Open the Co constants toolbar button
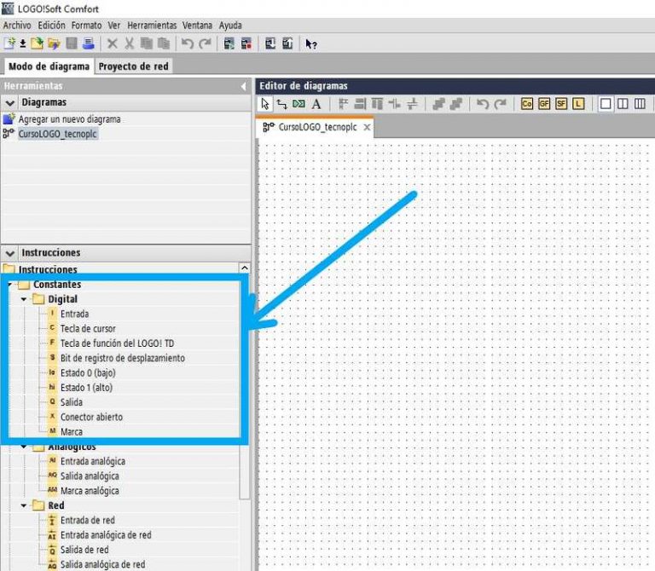 click(526, 104)
